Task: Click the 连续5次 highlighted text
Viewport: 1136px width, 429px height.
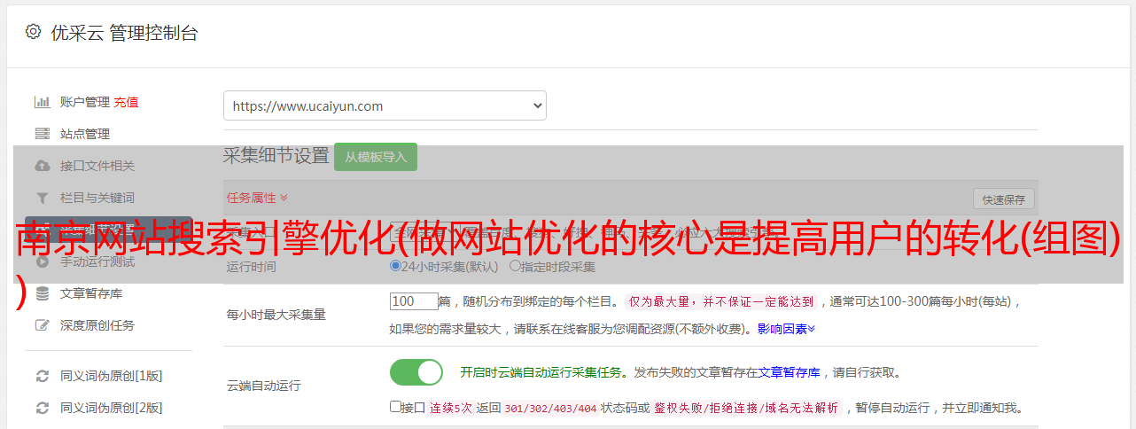Action: click(451, 409)
